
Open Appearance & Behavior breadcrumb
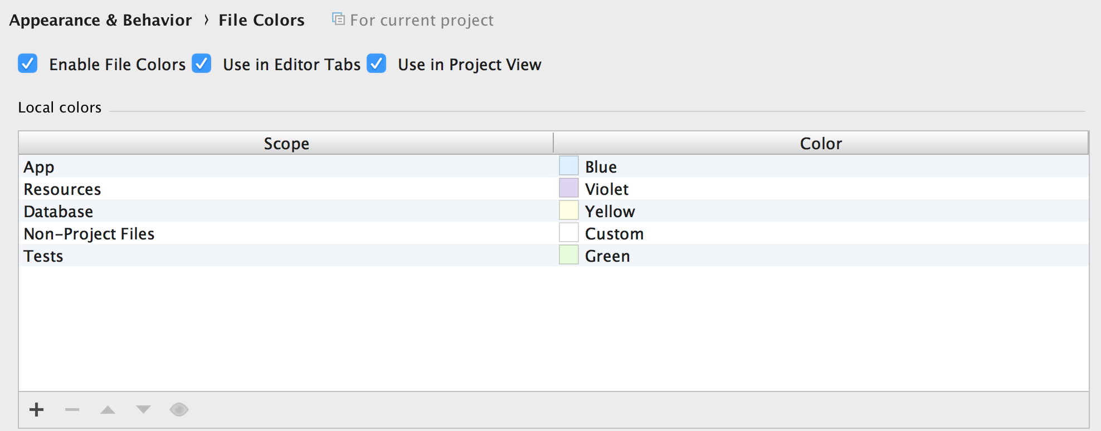point(100,19)
